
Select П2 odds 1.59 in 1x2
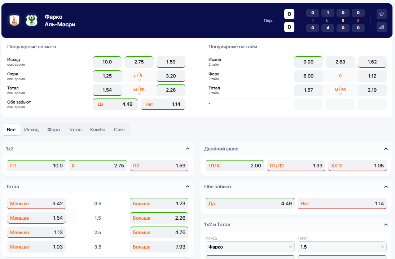(159, 166)
